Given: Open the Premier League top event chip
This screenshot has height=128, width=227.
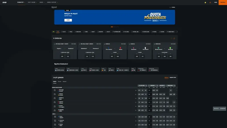Looking at the screenshot, I should coord(94,70).
